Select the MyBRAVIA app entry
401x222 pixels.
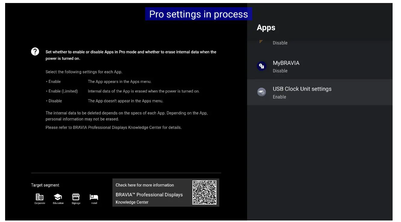[x=320, y=66]
